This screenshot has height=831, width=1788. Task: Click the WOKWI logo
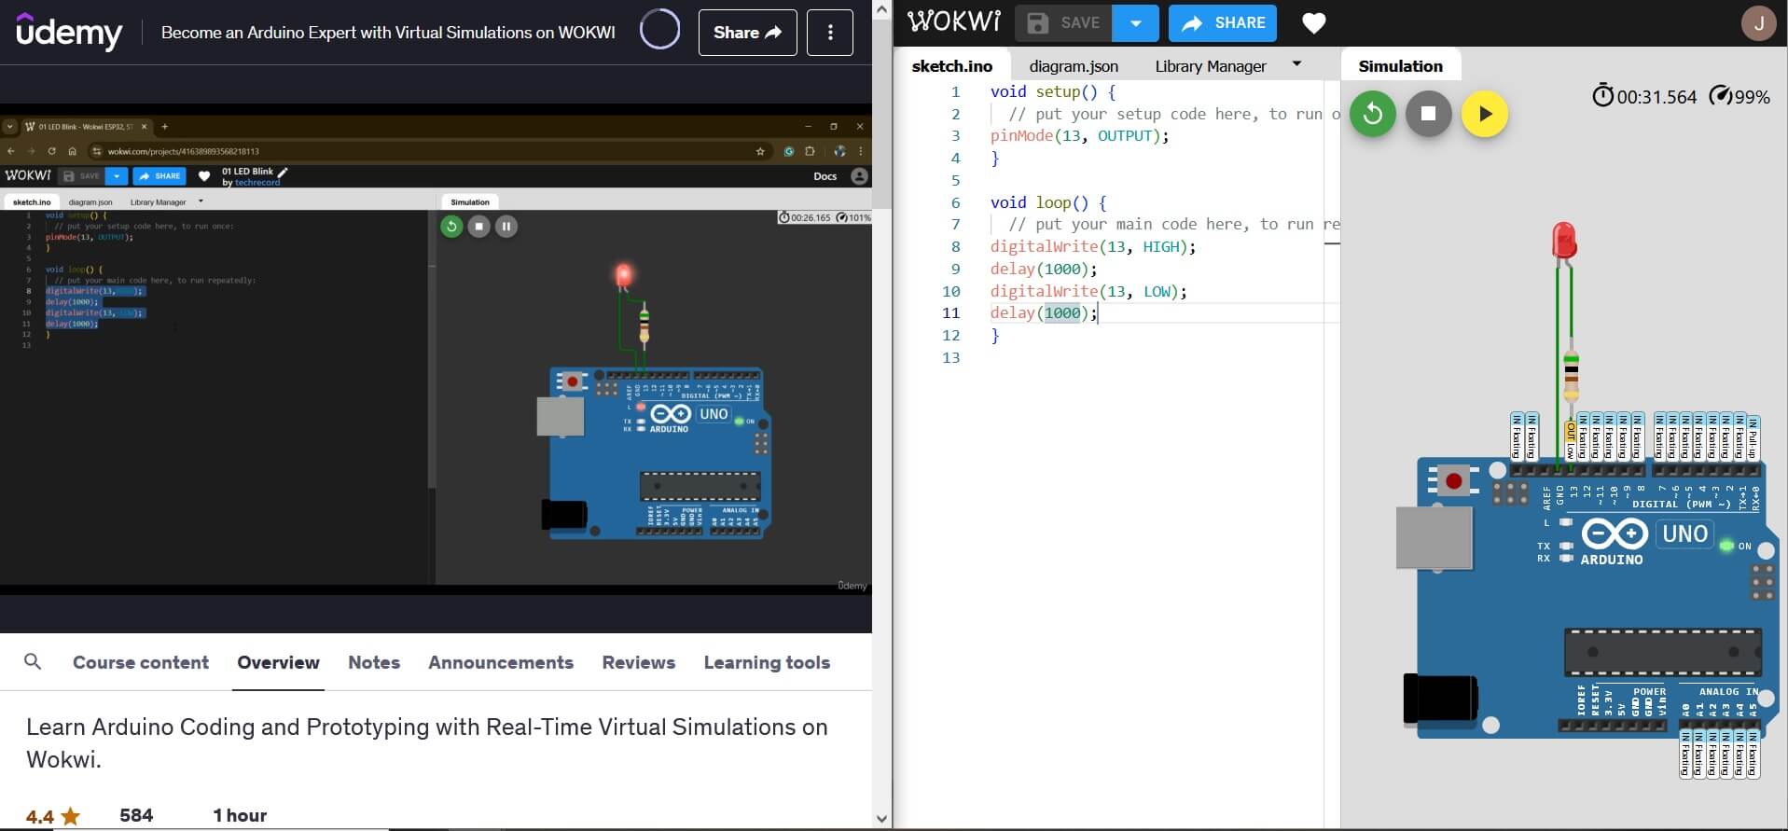click(954, 22)
